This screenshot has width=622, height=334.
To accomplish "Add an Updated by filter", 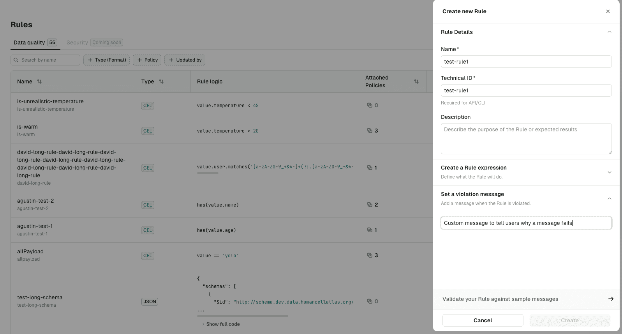I will (185, 60).
